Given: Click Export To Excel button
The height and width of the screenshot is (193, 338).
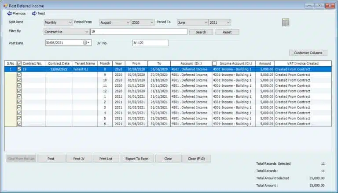Looking at the screenshot, I should click(x=137, y=159).
